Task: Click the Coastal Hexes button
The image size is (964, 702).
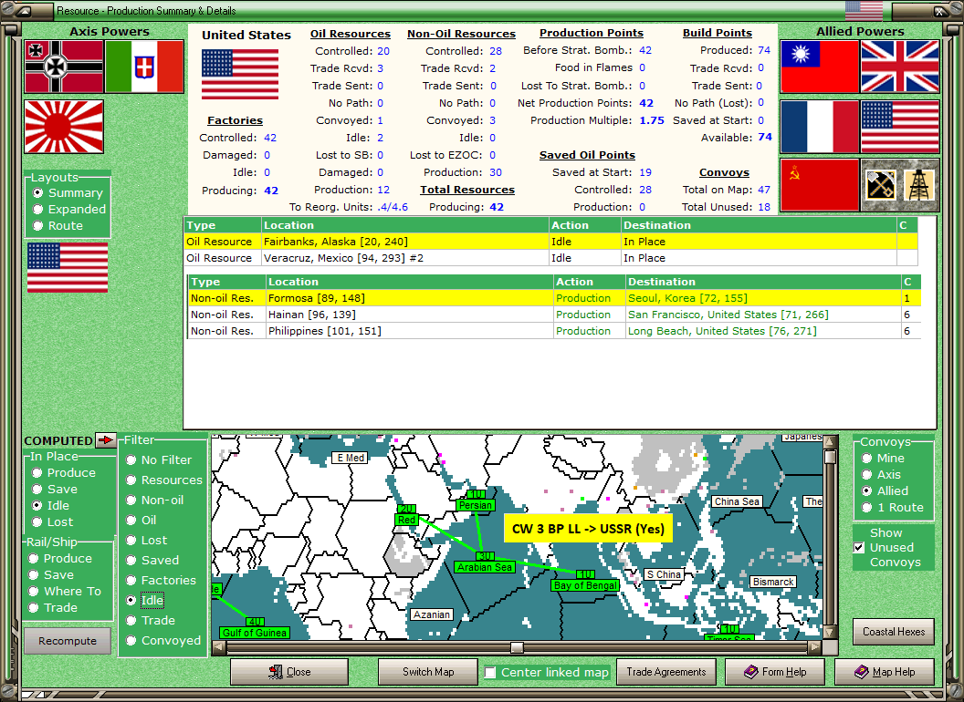Action: point(894,632)
